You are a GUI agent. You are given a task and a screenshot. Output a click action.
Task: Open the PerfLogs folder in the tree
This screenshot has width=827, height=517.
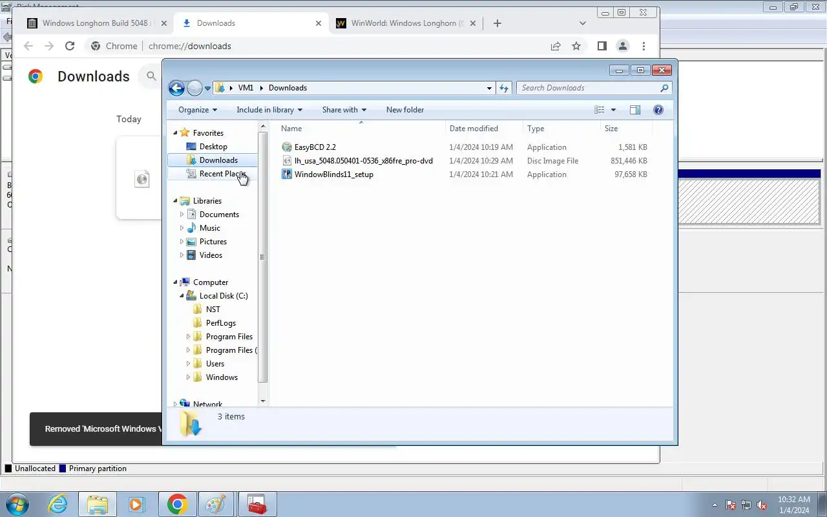coord(220,323)
